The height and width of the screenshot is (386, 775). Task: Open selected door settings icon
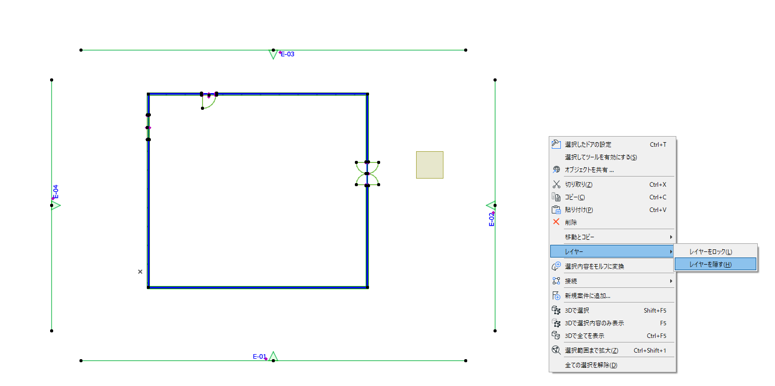pos(556,144)
